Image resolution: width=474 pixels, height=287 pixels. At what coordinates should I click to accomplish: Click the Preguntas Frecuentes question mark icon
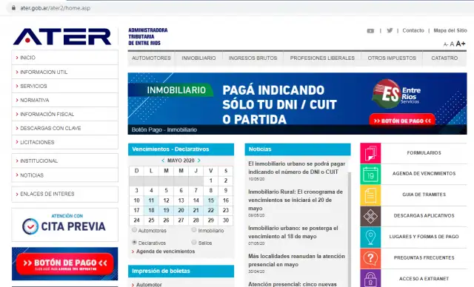pyautogui.click(x=370, y=258)
